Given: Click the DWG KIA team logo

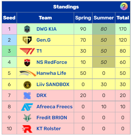Looking at the screenshot, I should [x=27, y=29].
